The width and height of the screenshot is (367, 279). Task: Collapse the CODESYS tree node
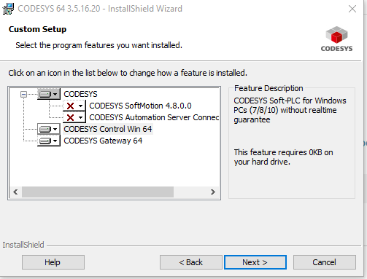23,94
